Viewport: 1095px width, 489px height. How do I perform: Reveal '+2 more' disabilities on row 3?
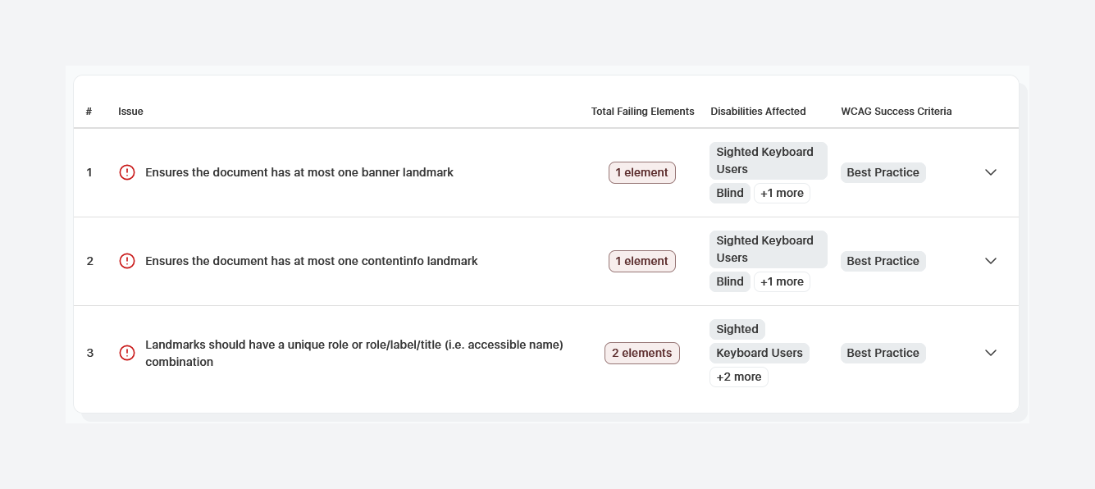pos(738,377)
